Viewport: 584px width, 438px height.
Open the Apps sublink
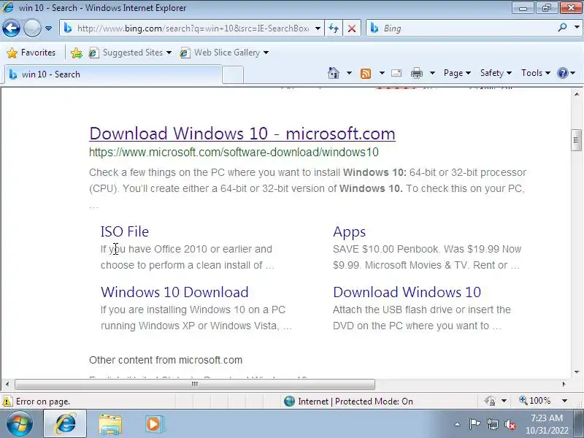[x=349, y=232]
